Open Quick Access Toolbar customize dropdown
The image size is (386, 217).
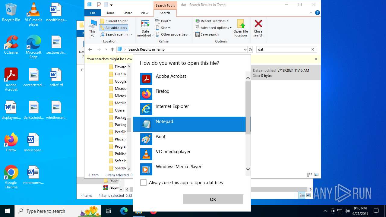[111, 5]
